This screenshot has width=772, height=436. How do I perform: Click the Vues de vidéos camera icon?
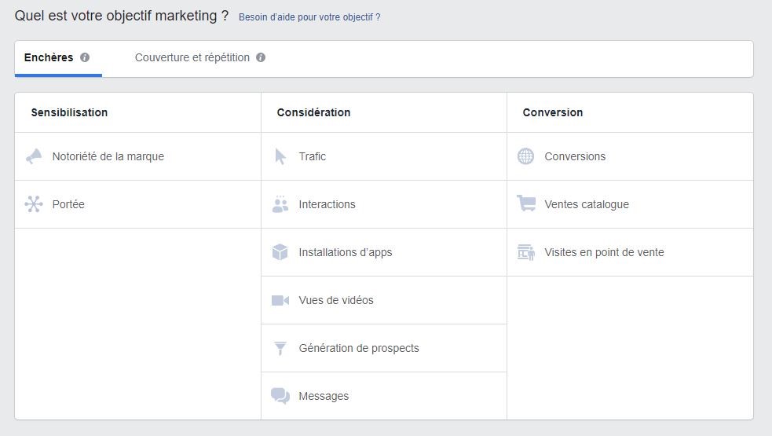[x=280, y=300]
